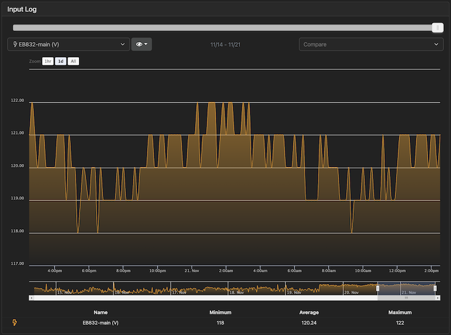
Task: Click 20. Nov in the navigator
Action: 351,292
